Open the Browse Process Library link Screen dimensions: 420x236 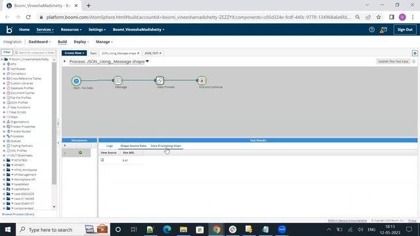tap(18, 214)
